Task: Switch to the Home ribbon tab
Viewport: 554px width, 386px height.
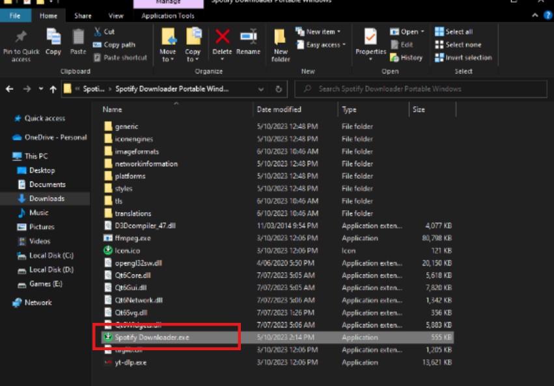Action: click(x=48, y=16)
